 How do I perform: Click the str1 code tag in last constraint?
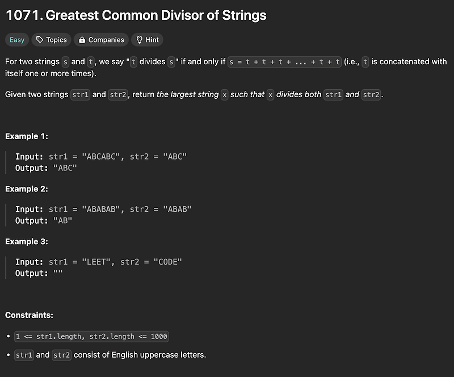pos(24,355)
